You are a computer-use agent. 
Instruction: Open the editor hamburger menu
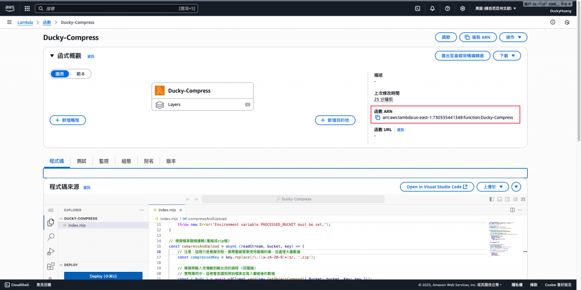50,210
